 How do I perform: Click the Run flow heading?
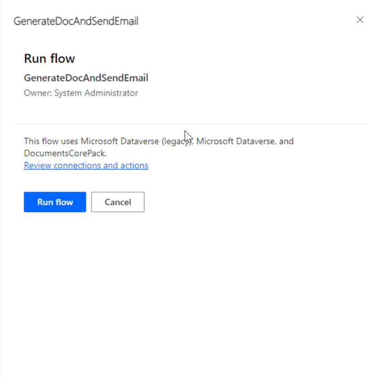pyautogui.click(x=50, y=59)
